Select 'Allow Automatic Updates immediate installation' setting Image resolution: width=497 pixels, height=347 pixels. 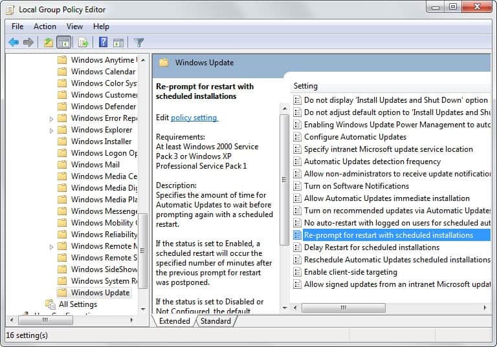coord(387,198)
